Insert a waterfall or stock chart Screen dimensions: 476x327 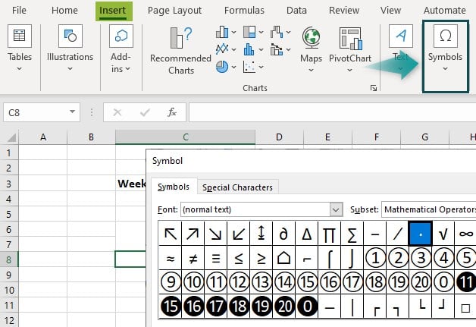(277, 32)
